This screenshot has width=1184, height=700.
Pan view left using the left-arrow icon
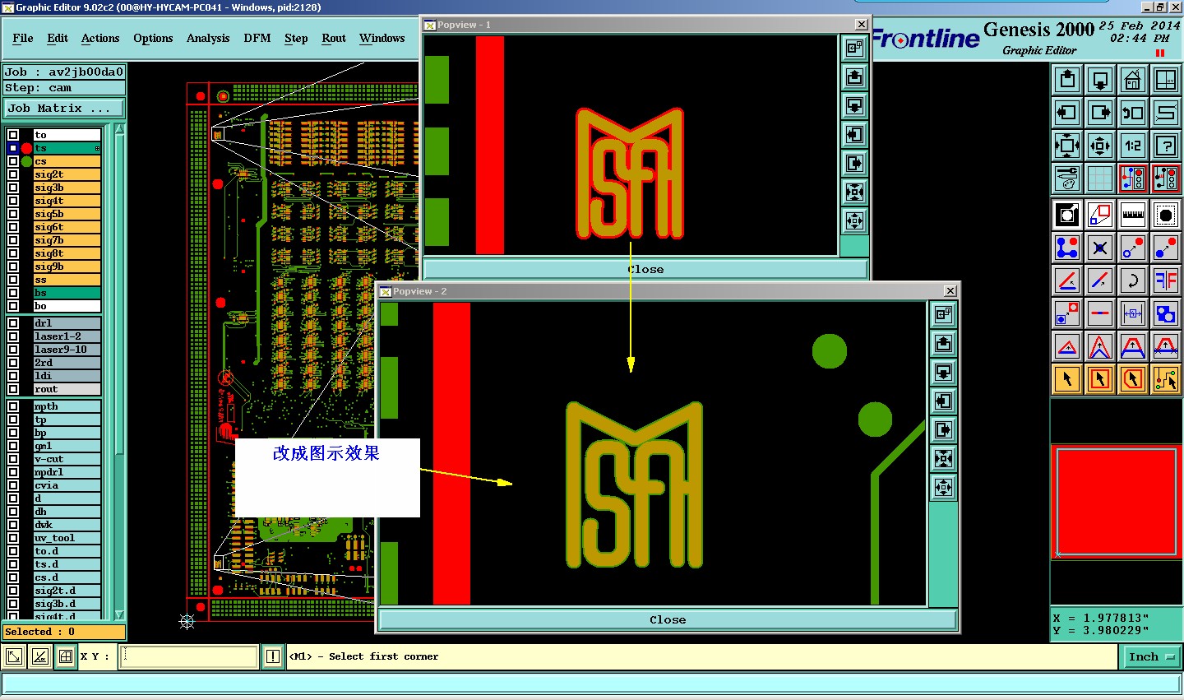coord(1067,112)
